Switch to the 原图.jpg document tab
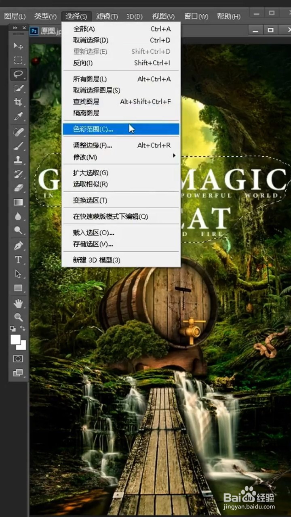This screenshot has width=291, height=517. pyautogui.click(x=46, y=31)
